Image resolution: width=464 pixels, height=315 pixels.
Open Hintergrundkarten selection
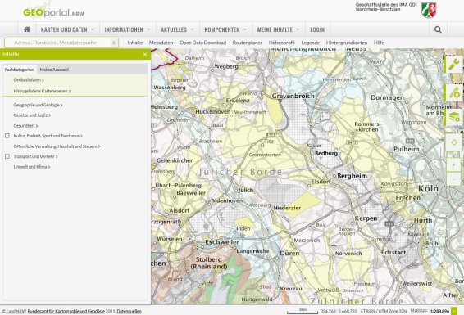coord(347,43)
